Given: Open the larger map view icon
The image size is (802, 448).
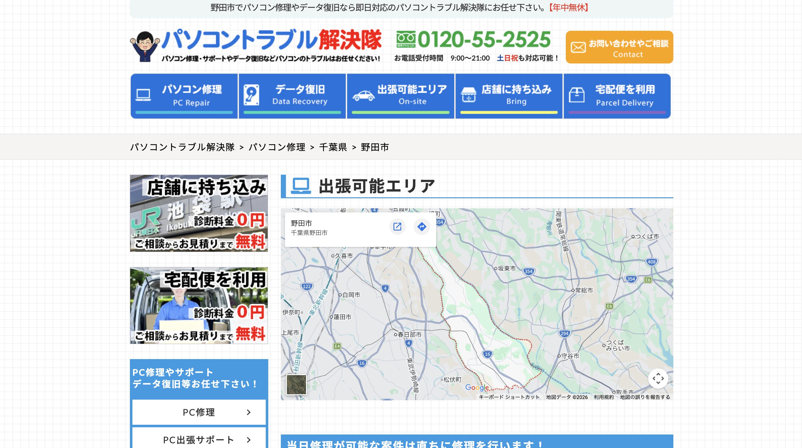Looking at the screenshot, I should 397,227.
